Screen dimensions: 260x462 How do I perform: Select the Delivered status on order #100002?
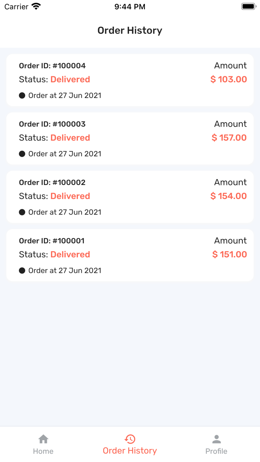click(x=70, y=196)
